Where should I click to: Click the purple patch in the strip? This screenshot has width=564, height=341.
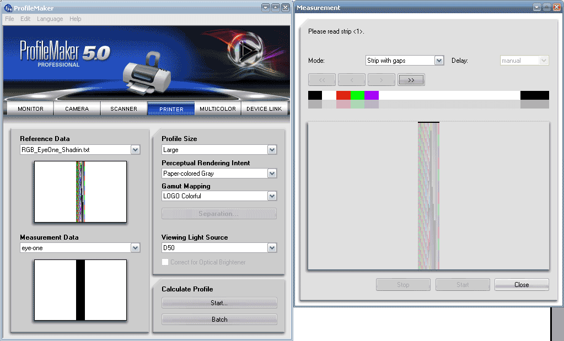372,95
